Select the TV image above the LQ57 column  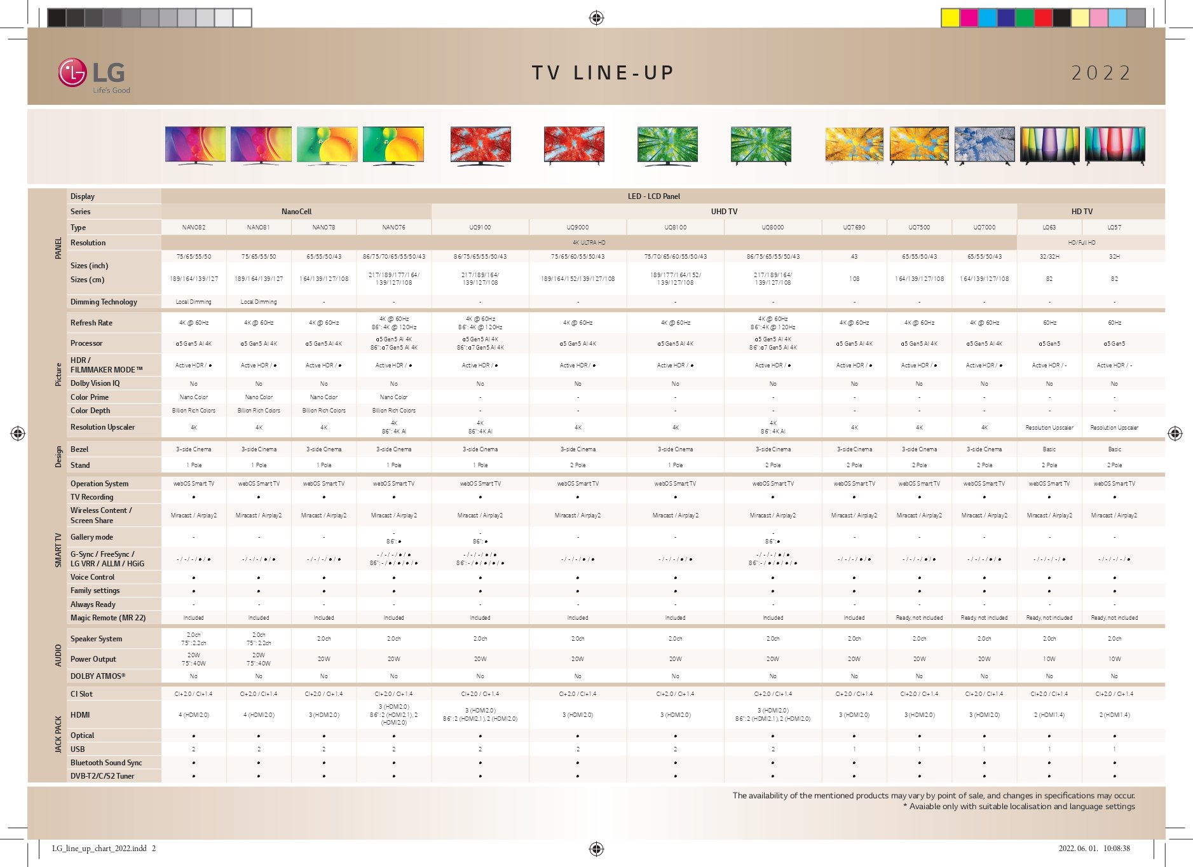tap(1115, 146)
